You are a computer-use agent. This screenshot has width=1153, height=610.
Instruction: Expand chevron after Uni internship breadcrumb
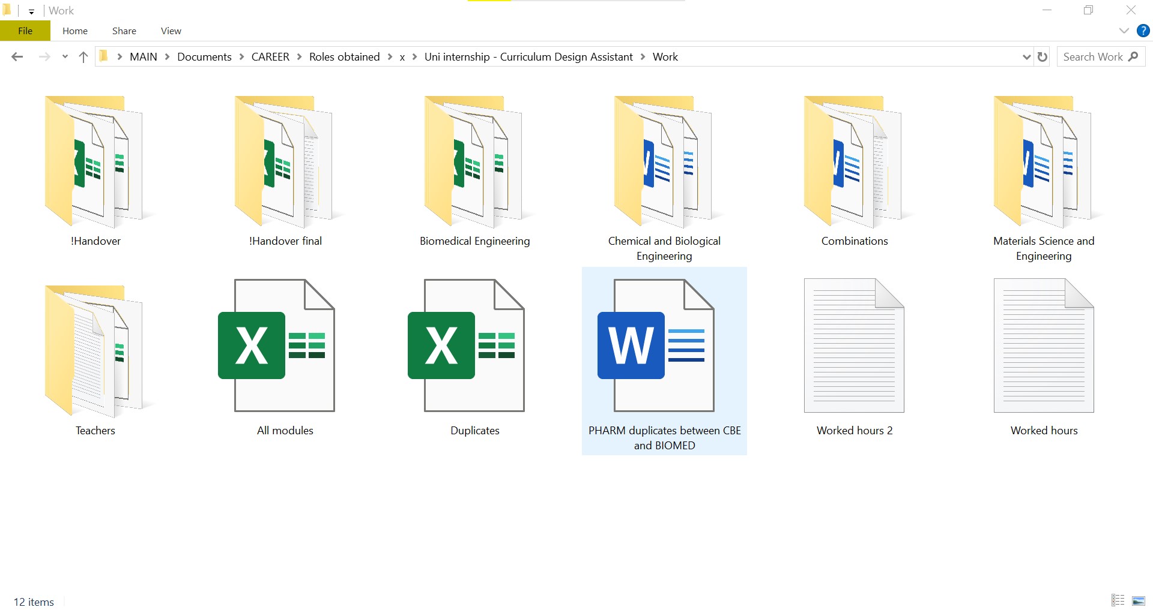[643, 56]
